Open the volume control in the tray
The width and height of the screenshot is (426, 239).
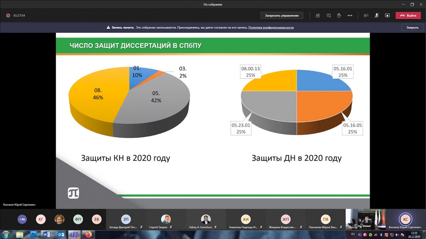[x=397, y=235]
